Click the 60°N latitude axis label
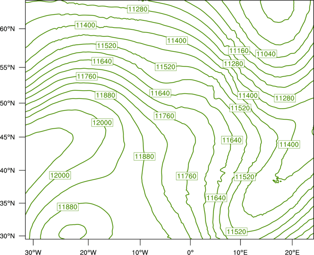314x255 pixels. point(7,29)
